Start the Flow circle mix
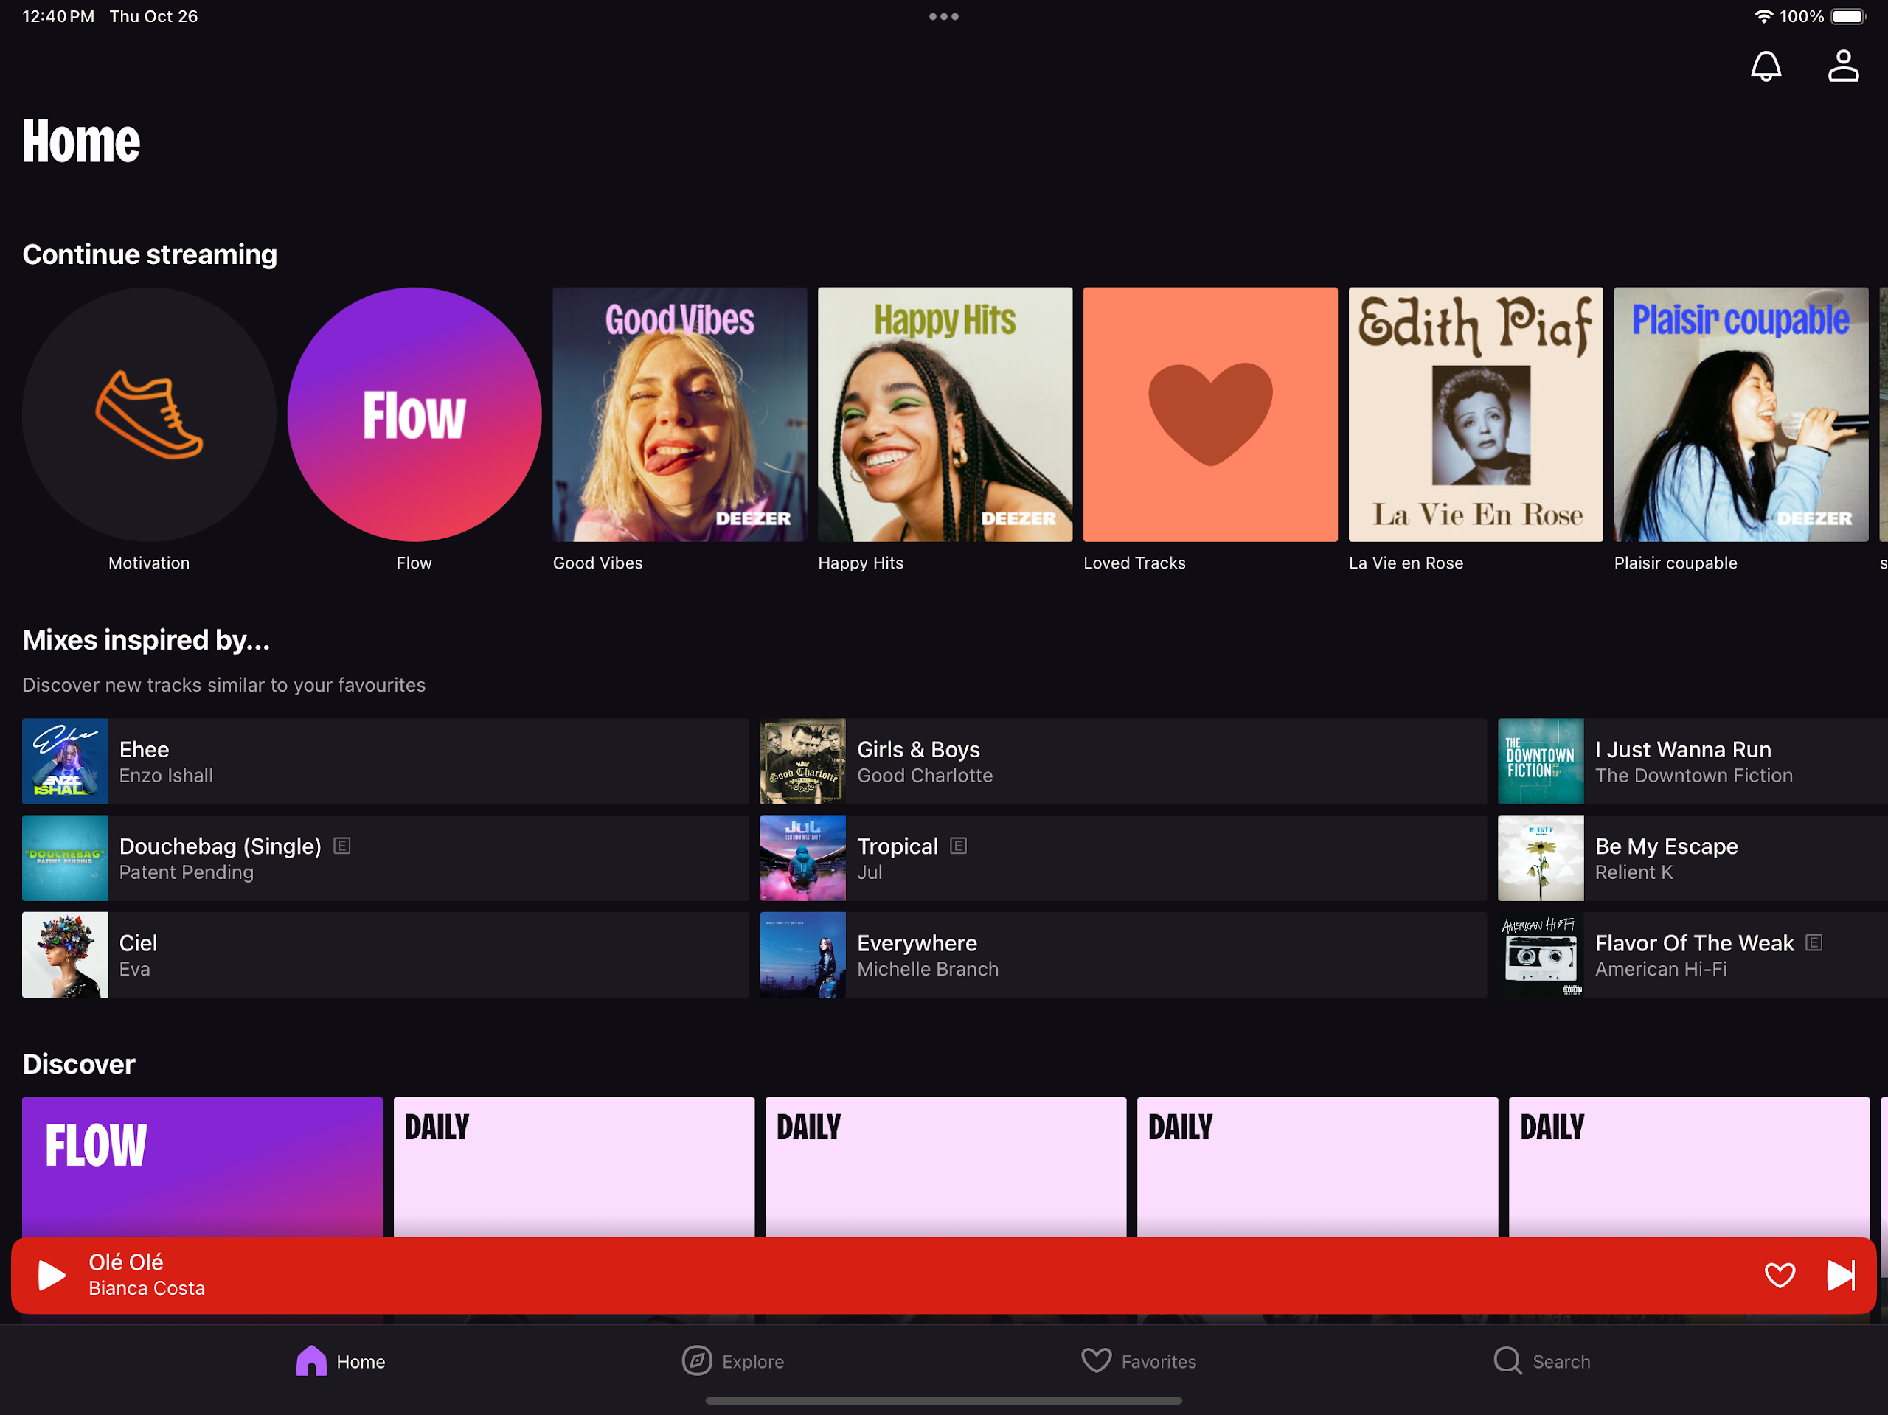The width and height of the screenshot is (1888, 1415). [x=414, y=415]
